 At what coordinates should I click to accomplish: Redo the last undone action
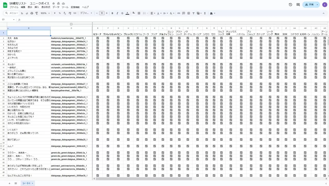click(27, 13)
